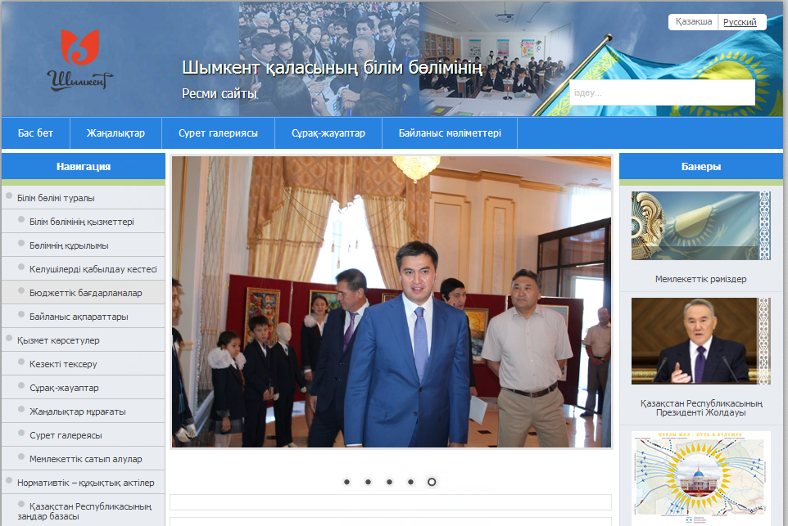788x526 pixels.
Task: Open the President's address banner thumbnail
Action: pyautogui.click(x=700, y=341)
